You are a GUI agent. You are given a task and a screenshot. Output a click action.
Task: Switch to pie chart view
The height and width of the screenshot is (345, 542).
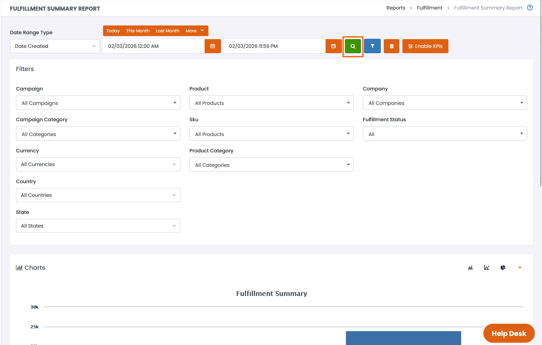pos(503,267)
